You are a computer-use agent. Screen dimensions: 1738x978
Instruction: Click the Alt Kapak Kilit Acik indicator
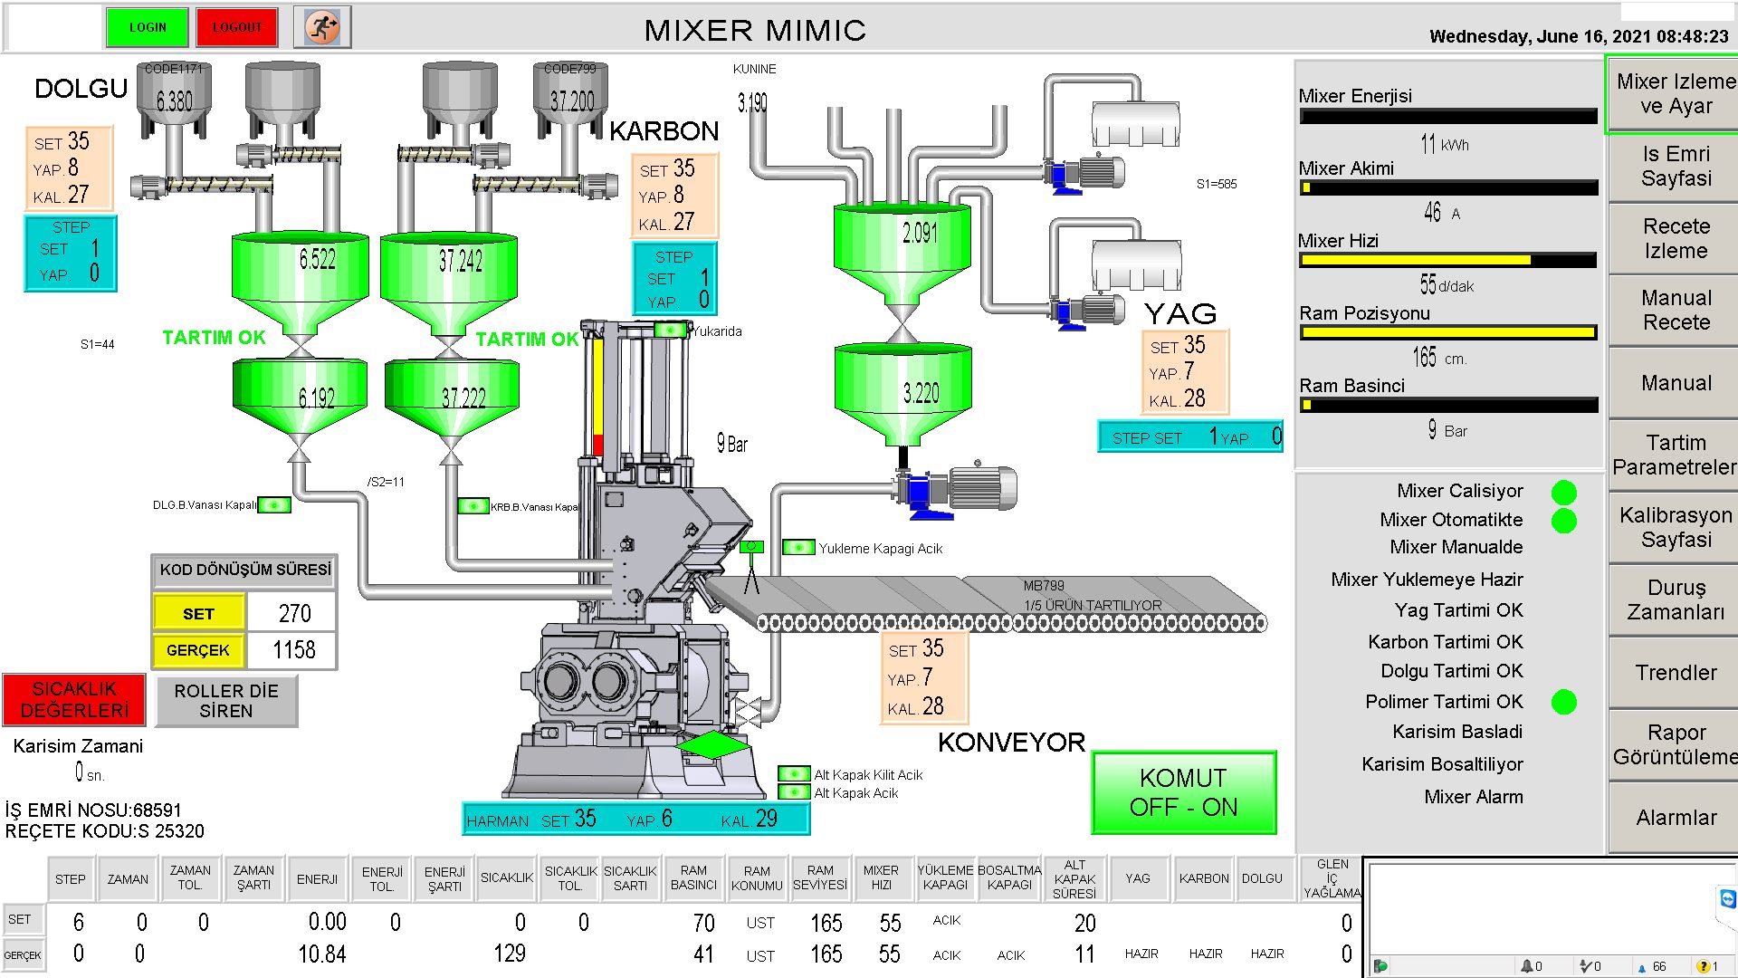[x=794, y=773]
